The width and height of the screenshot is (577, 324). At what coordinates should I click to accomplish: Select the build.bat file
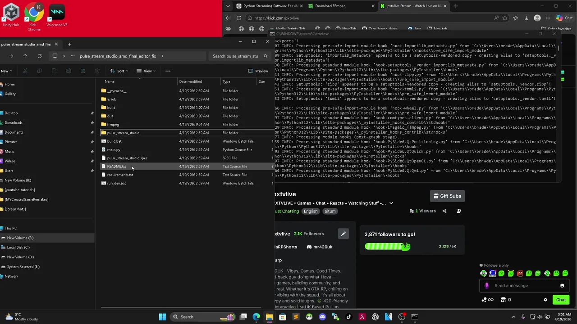[187, 141]
